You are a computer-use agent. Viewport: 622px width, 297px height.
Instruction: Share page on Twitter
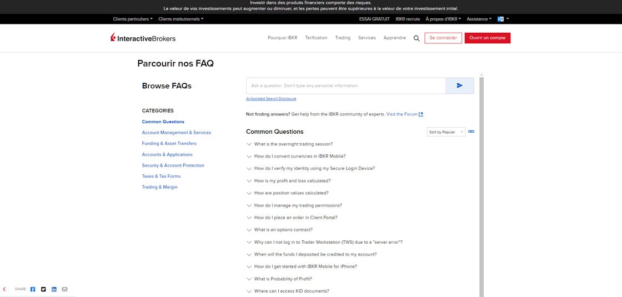click(x=44, y=289)
